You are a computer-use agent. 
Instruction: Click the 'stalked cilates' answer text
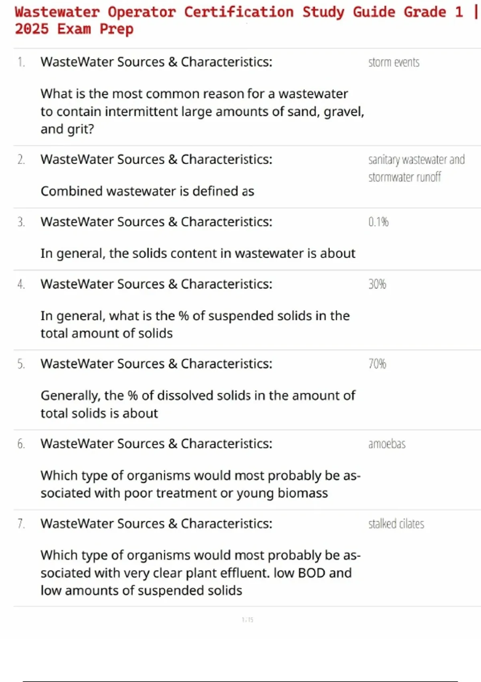[396, 524]
